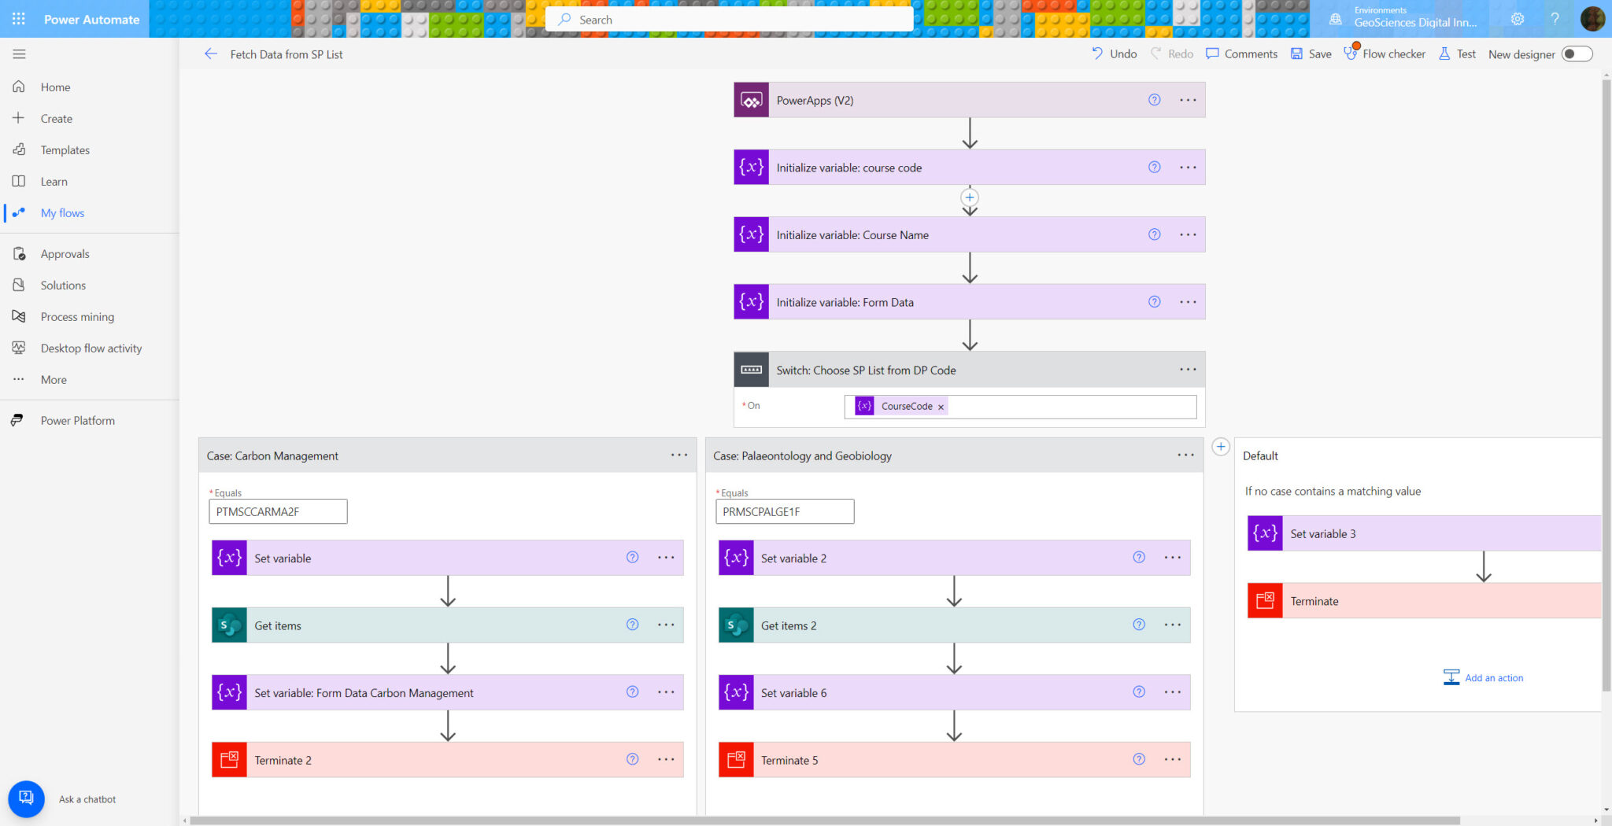Collapse the left navigation with the hamburger toggle
The width and height of the screenshot is (1612, 826).
click(19, 53)
